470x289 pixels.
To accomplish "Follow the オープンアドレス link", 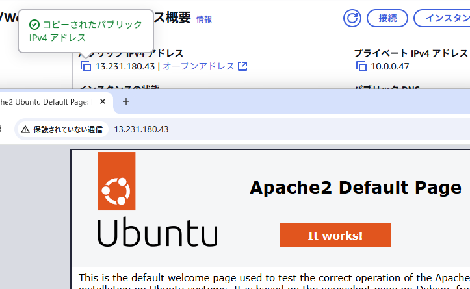I will point(198,66).
